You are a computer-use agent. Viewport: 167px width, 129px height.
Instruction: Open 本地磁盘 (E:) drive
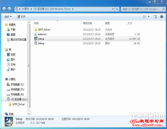[x=15, y=94]
